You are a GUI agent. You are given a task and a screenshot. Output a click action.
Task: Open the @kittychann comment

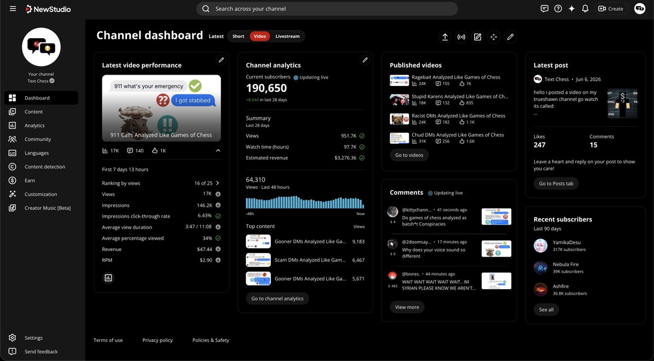point(449,217)
